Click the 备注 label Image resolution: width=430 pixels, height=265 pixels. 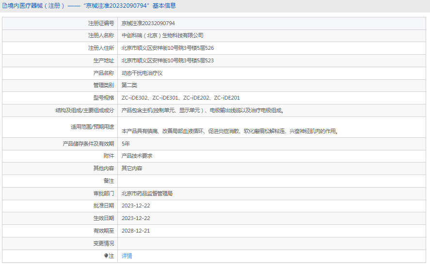pos(109,181)
